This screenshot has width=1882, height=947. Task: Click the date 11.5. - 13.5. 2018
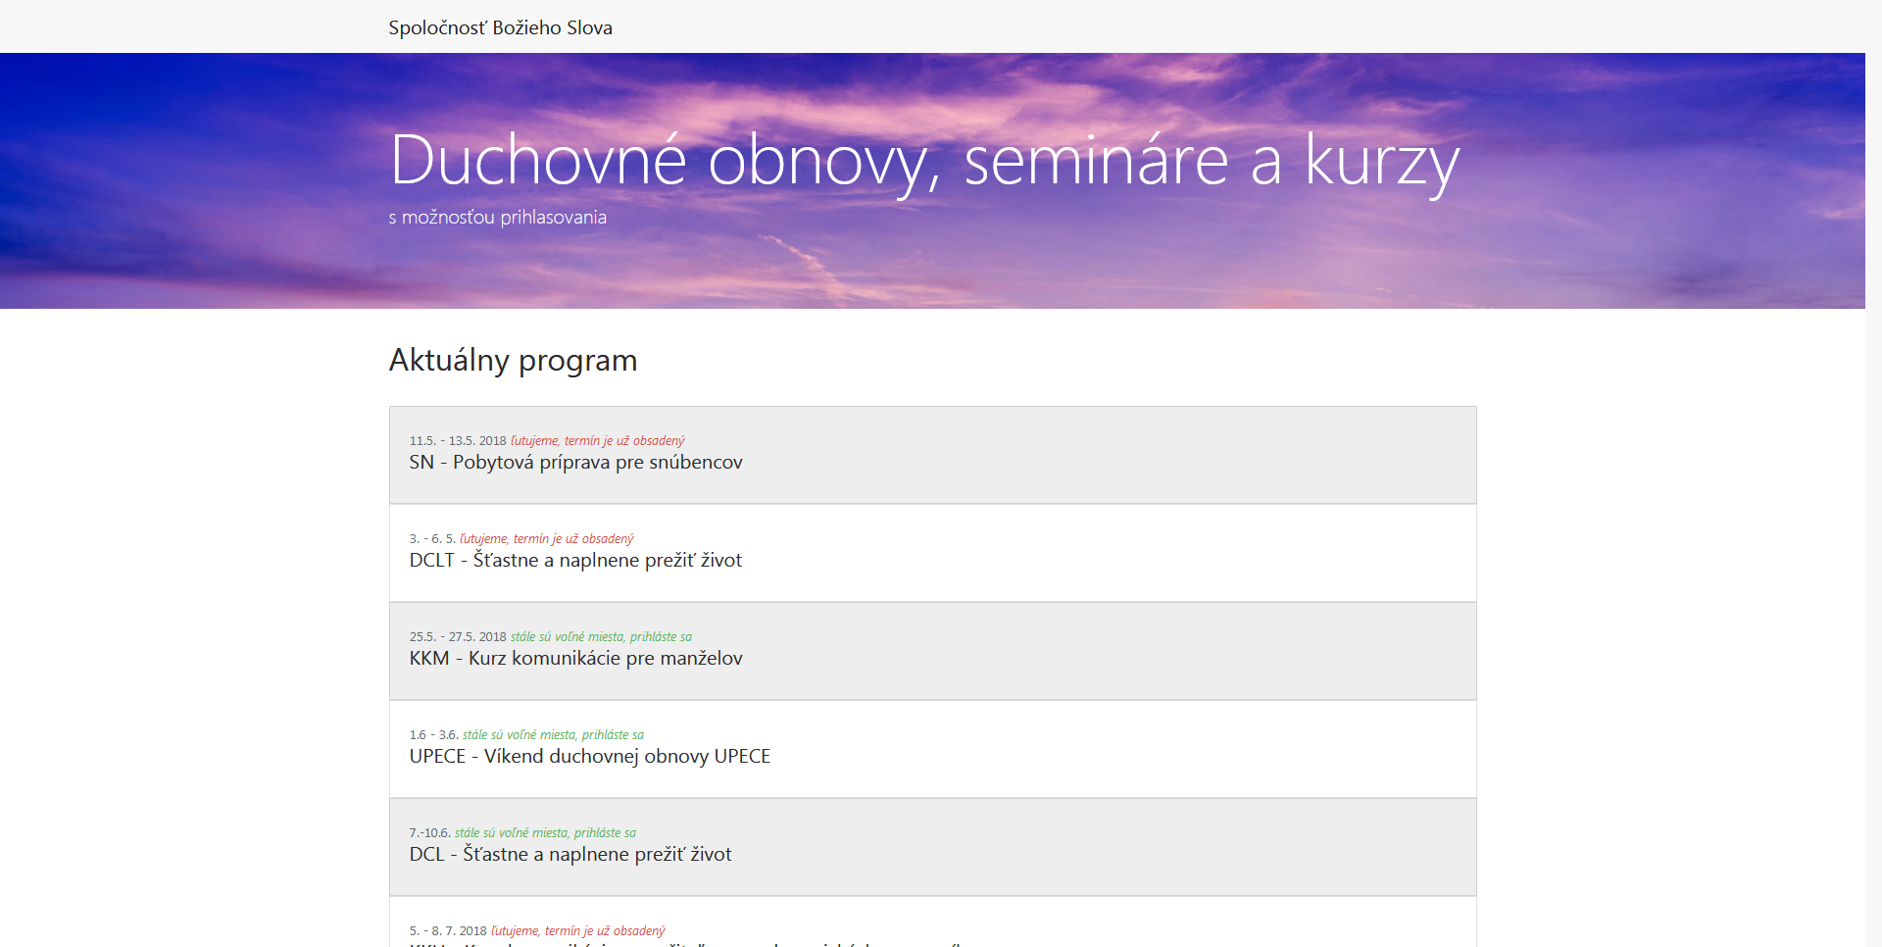pyautogui.click(x=457, y=441)
